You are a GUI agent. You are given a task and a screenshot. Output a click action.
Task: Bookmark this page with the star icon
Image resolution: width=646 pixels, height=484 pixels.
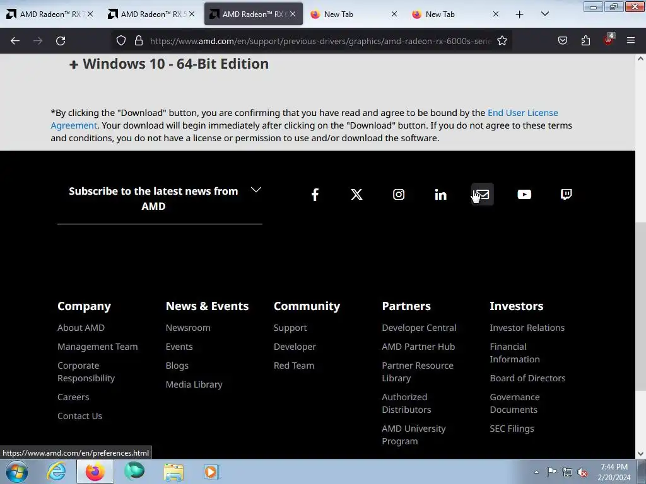pyautogui.click(x=502, y=41)
